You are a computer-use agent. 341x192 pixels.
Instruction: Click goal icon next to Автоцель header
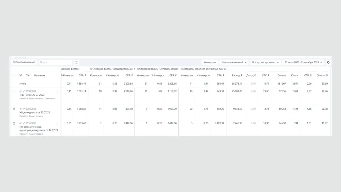coord(182,69)
